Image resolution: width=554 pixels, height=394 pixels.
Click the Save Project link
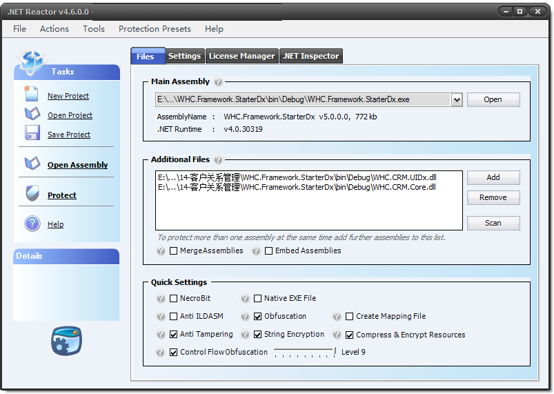pos(69,135)
